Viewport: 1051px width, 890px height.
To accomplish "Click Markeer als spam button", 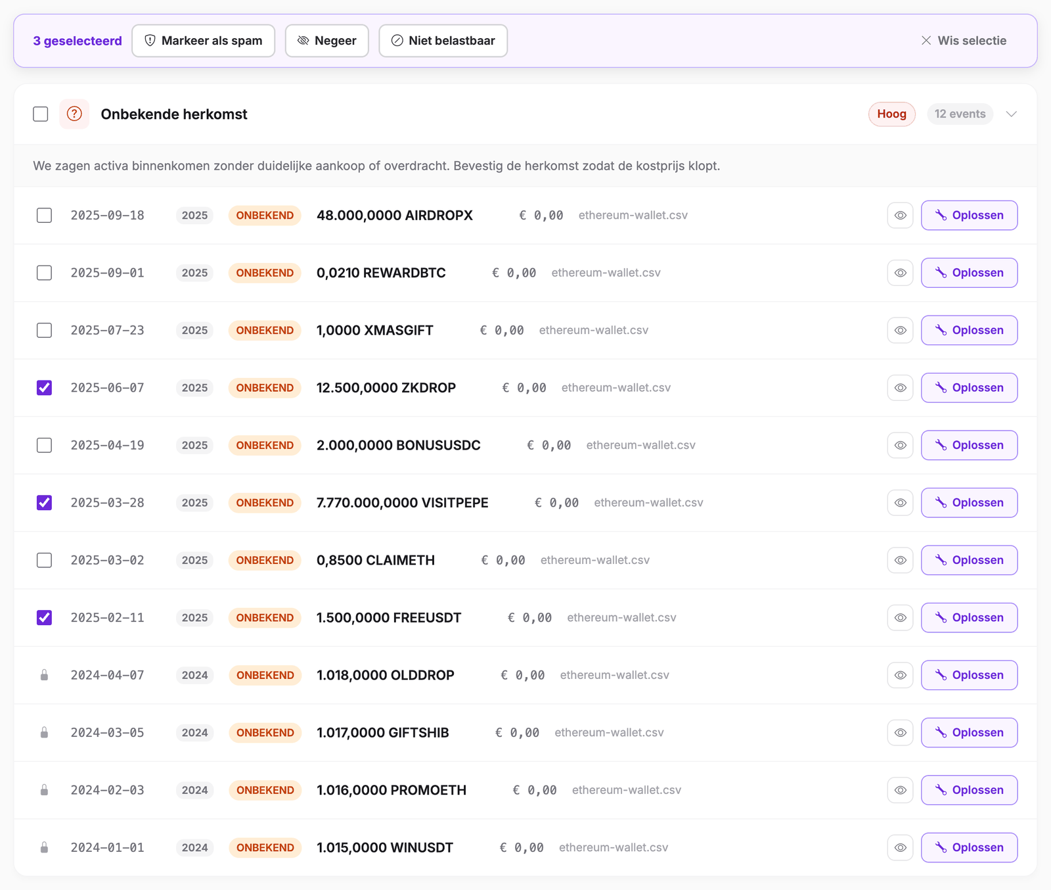I will click(x=204, y=41).
